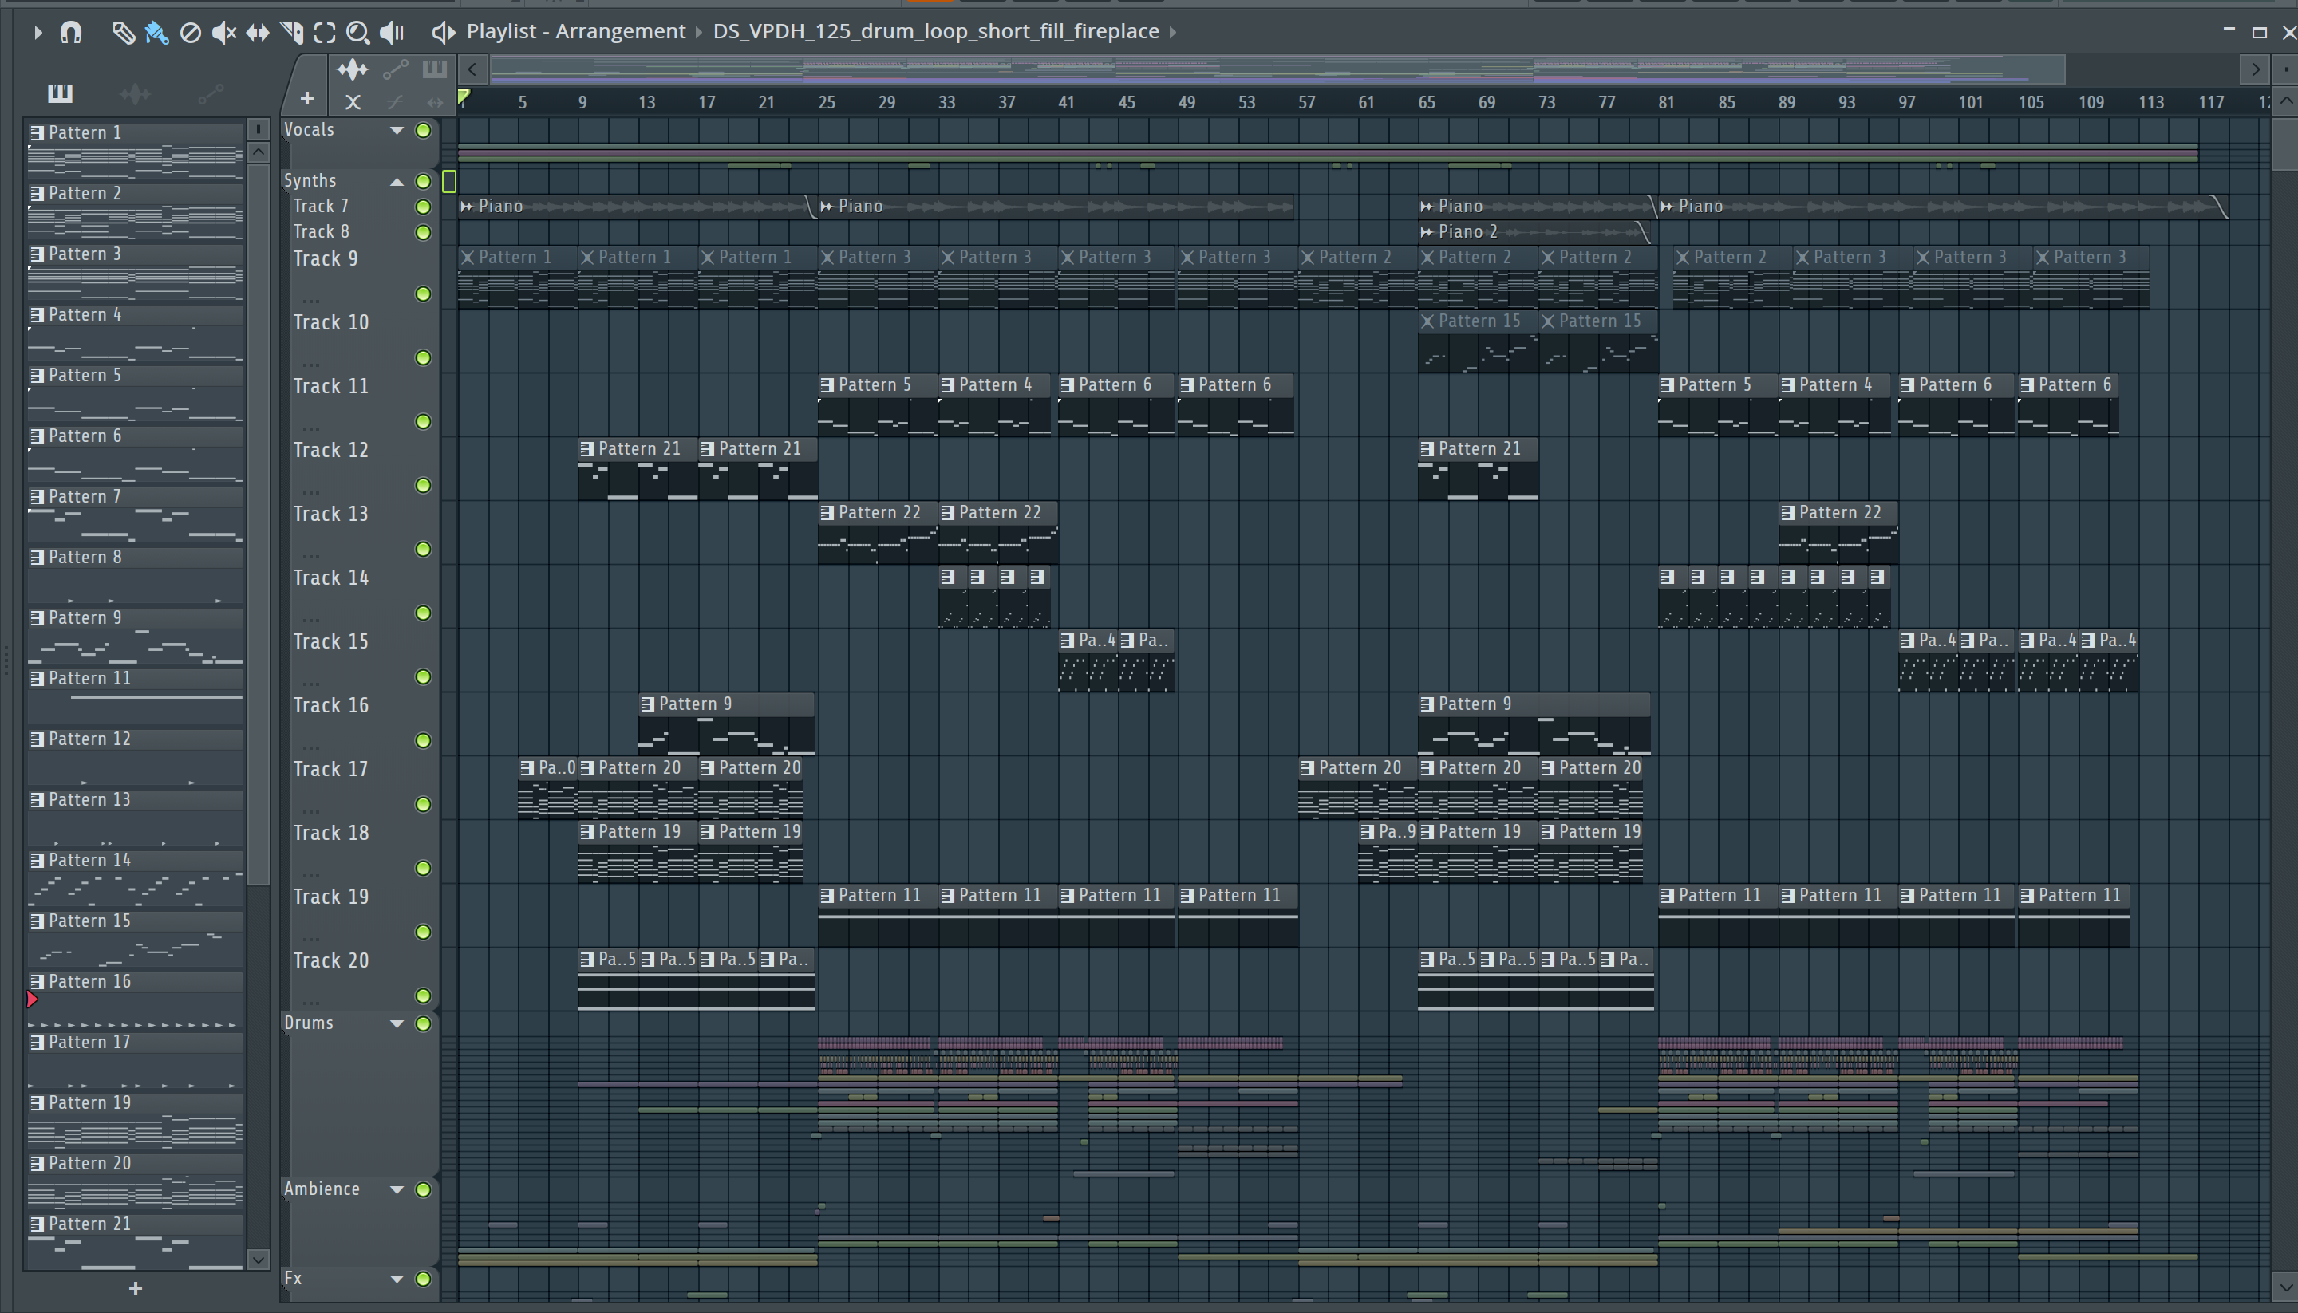Select Pattern 1 in the picker list

point(136,149)
